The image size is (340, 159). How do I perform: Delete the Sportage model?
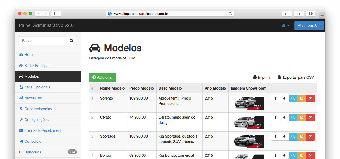[x=310, y=137]
